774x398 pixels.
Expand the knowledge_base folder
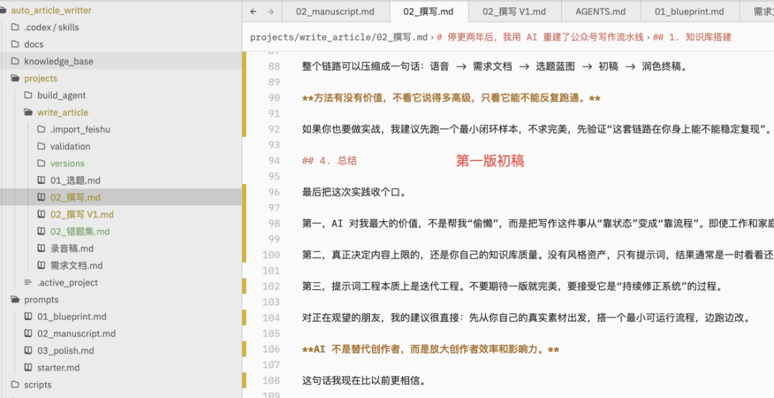59,61
